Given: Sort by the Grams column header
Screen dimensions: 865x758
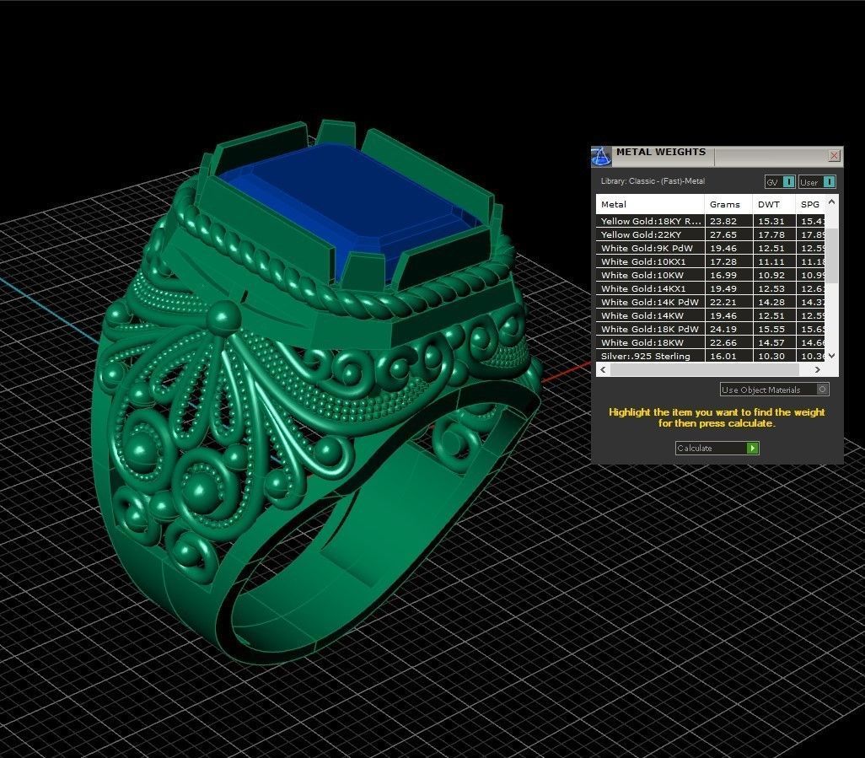Looking at the screenshot, I should pos(728,204).
